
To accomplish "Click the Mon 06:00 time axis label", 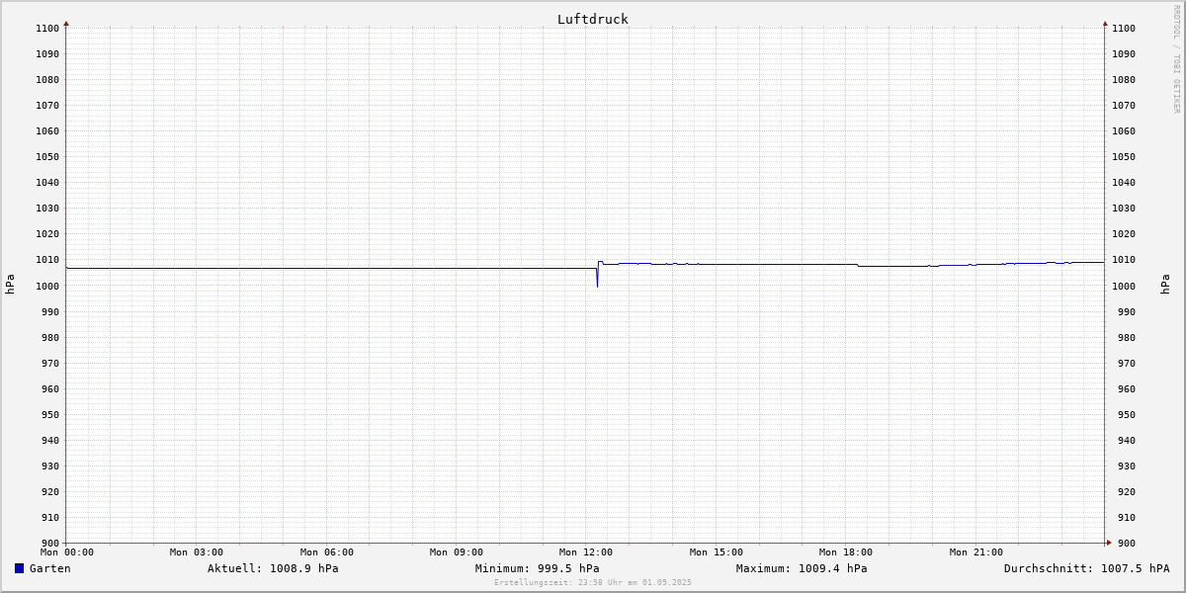I will point(327,552).
